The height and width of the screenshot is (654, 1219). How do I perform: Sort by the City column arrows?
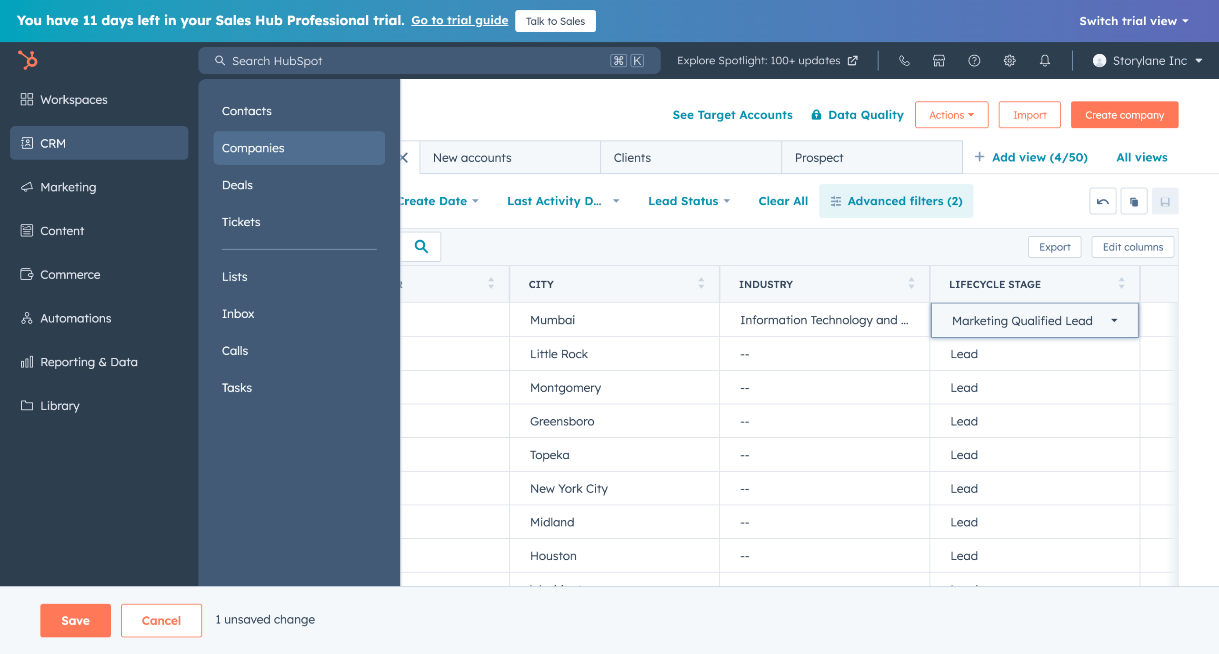pos(701,283)
